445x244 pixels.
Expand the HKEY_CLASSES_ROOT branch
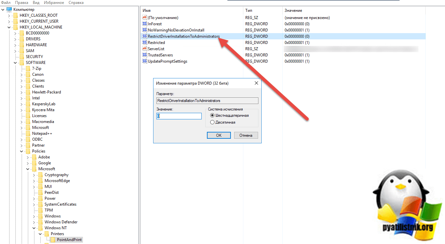click(9, 15)
